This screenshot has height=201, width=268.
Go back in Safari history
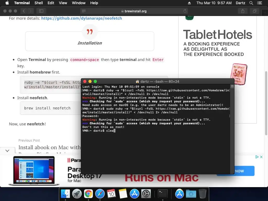24,11
